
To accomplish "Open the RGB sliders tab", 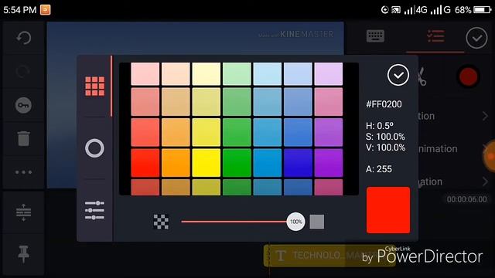I will pos(94,210).
